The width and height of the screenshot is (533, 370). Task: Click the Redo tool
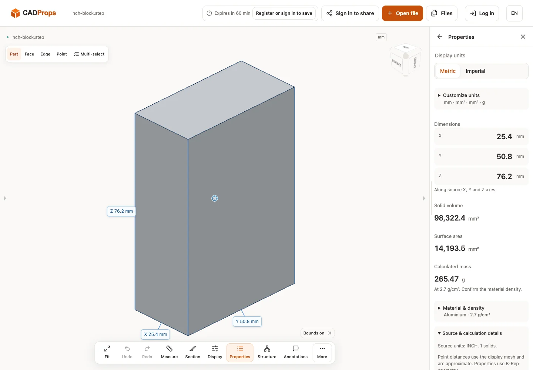(147, 352)
